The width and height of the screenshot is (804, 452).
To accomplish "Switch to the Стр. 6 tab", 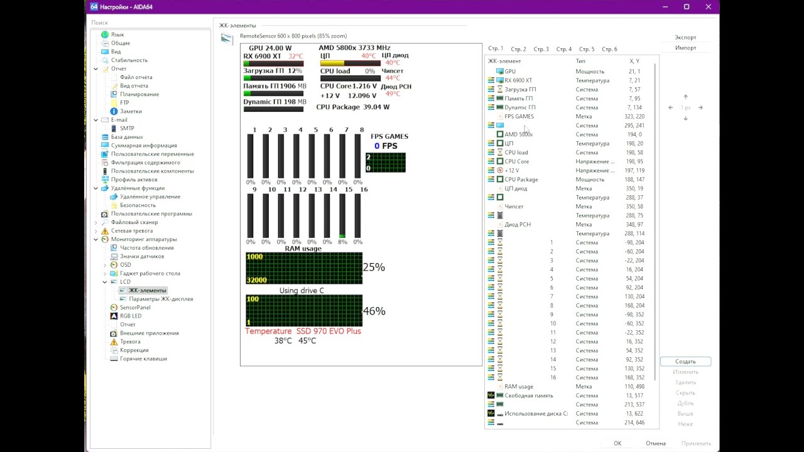I will 609,49.
